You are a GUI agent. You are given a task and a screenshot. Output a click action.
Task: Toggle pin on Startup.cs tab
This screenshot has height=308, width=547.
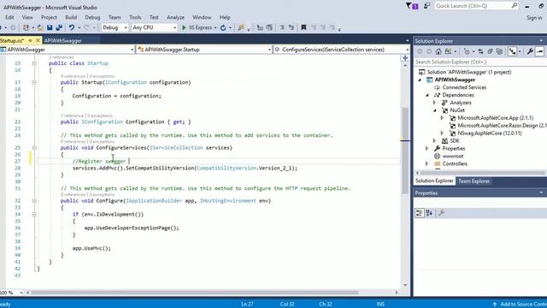click(x=31, y=40)
